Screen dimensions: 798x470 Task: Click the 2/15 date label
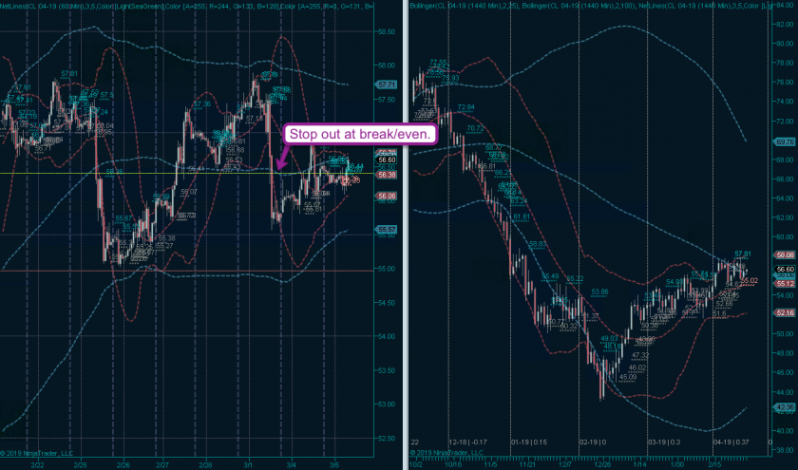(714, 464)
